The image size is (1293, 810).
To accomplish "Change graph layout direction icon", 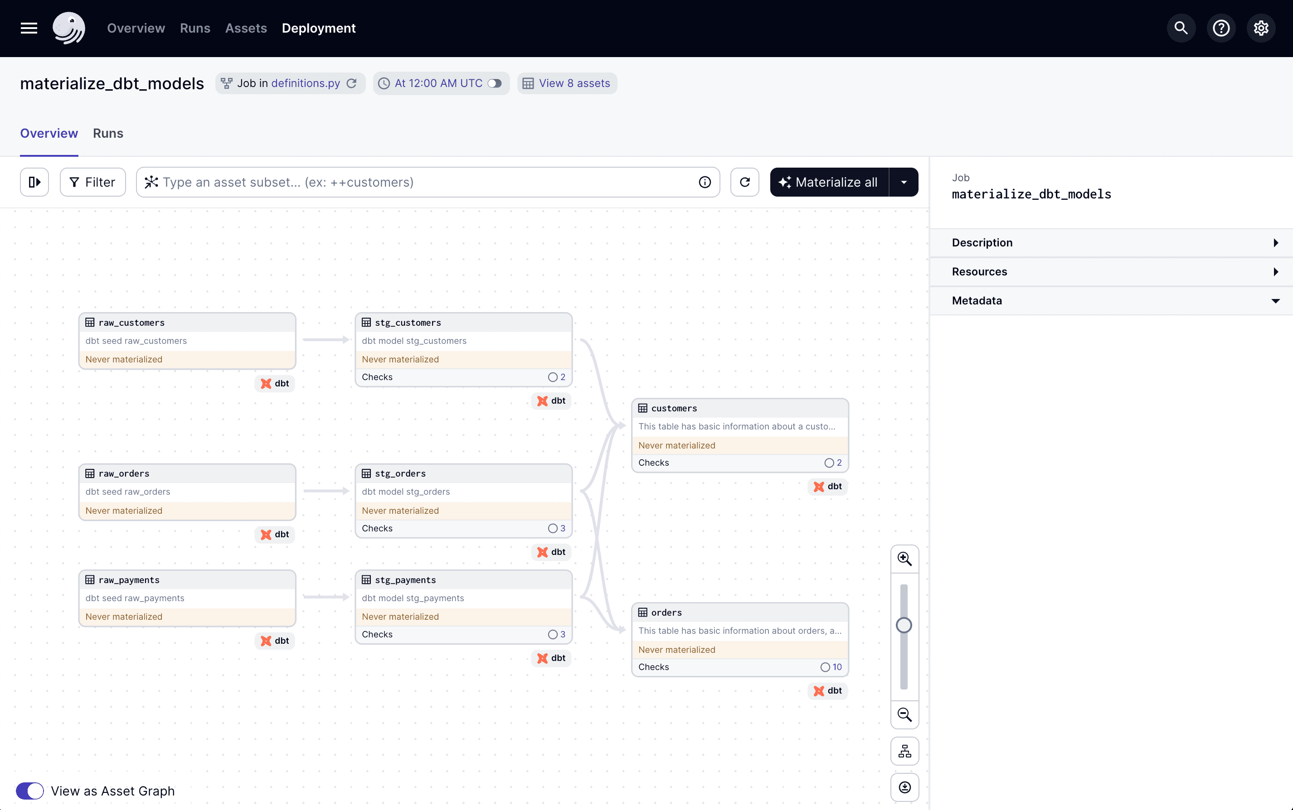I will coord(905,751).
